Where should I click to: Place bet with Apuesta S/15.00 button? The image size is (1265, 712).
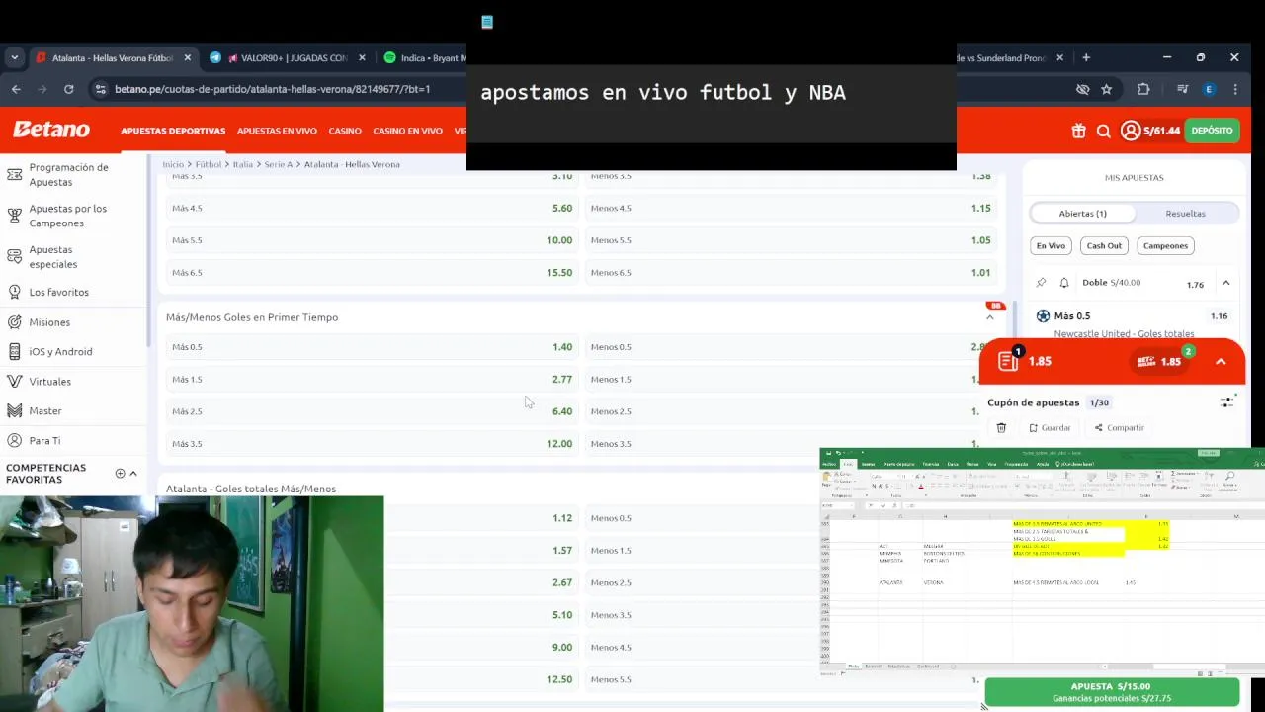[1112, 692]
